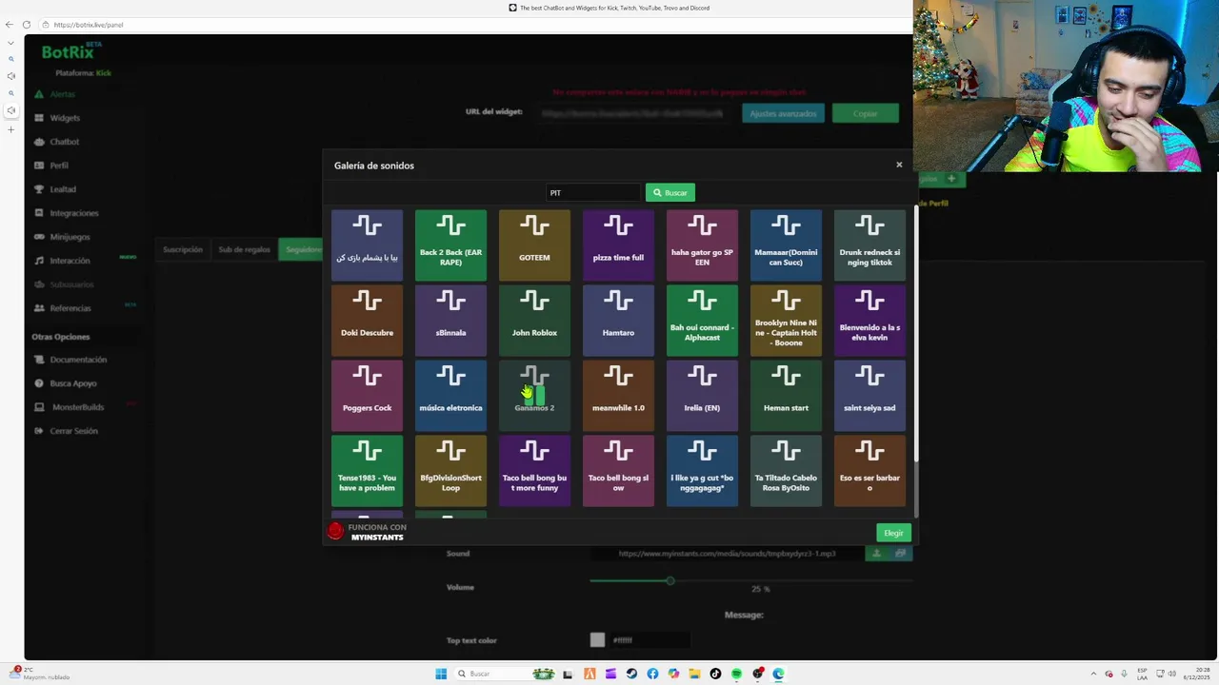Reload the page with the browser refresh icon
Viewport: 1219px width, 685px height.
pyautogui.click(x=27, y=25)
